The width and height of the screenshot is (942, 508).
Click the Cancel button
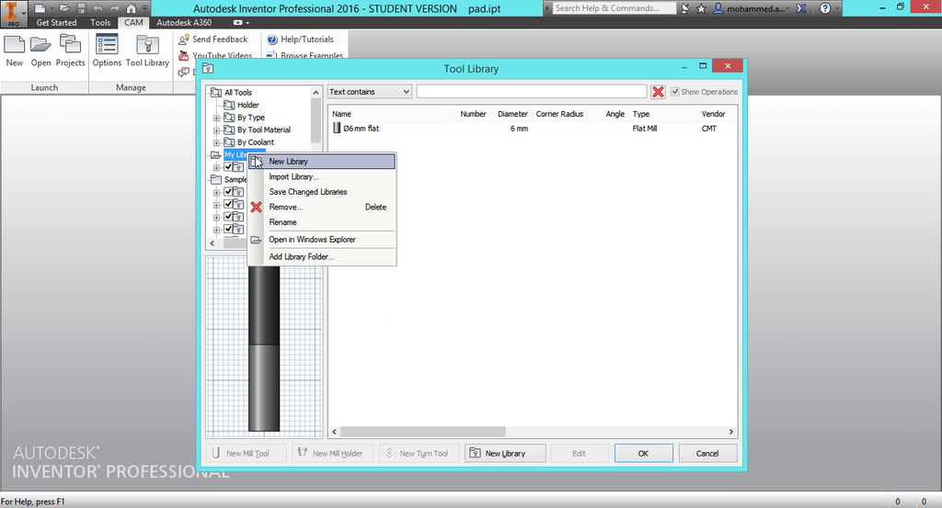[x=707, y=454]
